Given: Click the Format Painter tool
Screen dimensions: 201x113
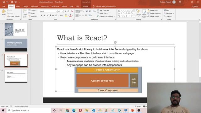Looking at the screenshot, I should [x=14, y=16].
